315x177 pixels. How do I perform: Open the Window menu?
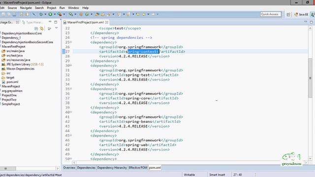coord(73,8)
